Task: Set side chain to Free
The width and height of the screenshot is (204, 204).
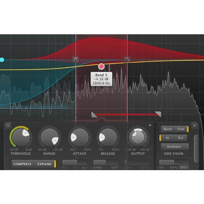Action: click(x=181, y=129)
